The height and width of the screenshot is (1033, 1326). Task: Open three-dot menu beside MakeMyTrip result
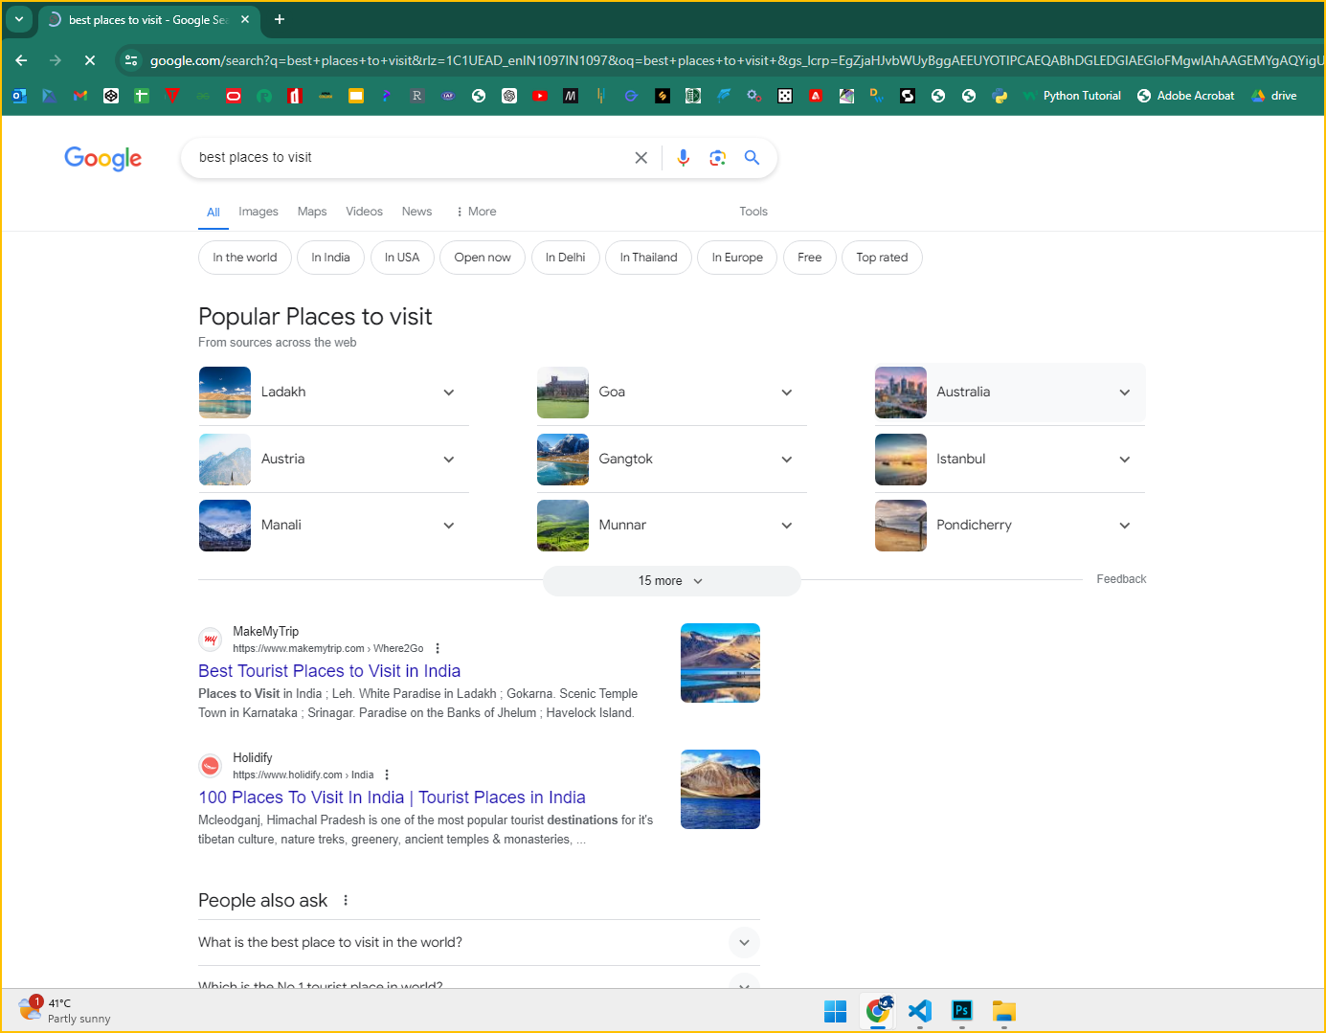tap(438, 648)
